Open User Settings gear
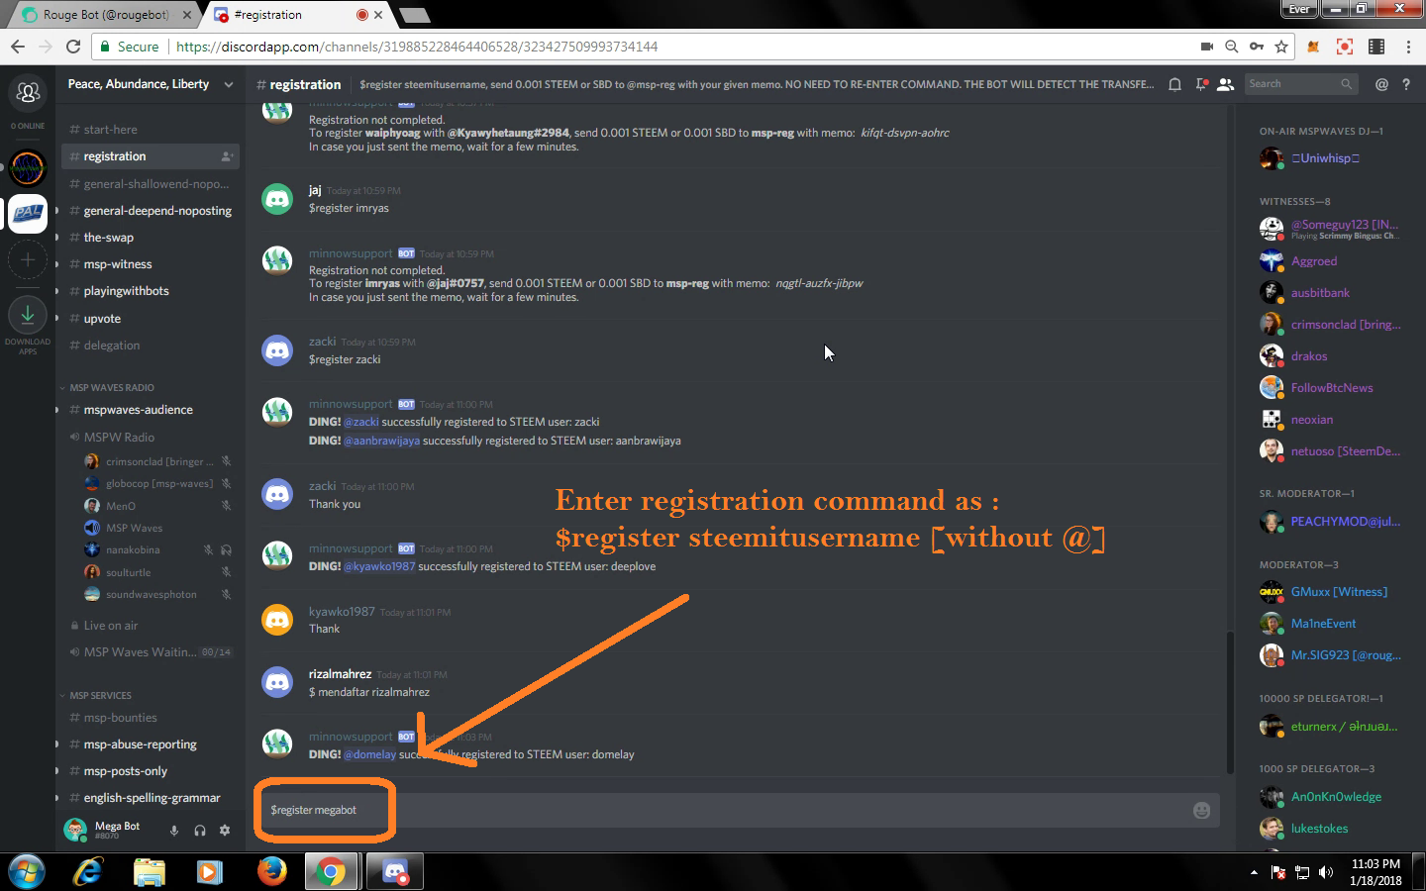 (x=225, y=831)
